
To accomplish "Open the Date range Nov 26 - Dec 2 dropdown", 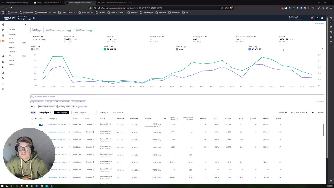I will tap(40, 40).
